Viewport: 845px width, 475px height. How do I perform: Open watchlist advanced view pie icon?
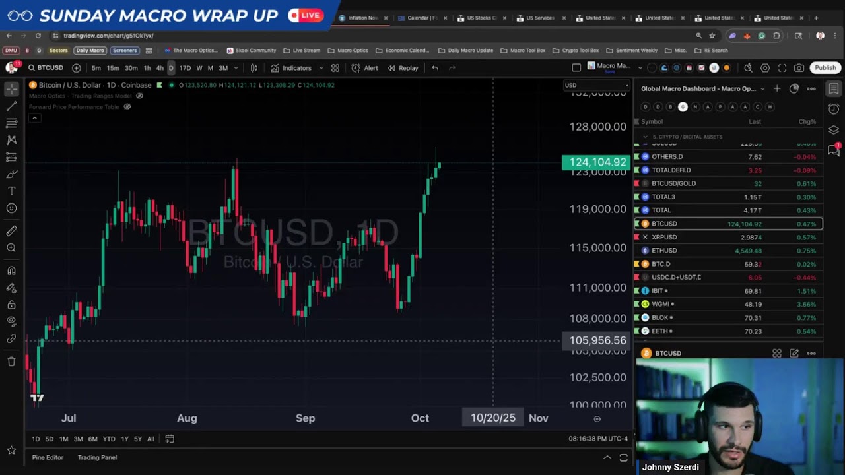794,88
